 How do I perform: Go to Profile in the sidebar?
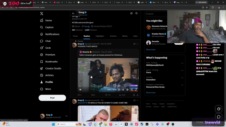coord(47,82)
